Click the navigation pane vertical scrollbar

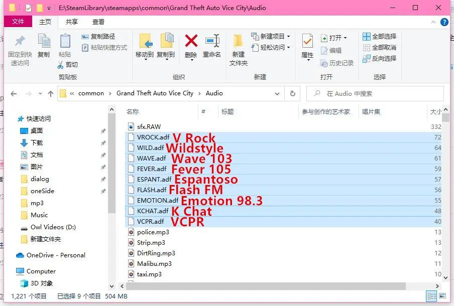tap(112, 164)
